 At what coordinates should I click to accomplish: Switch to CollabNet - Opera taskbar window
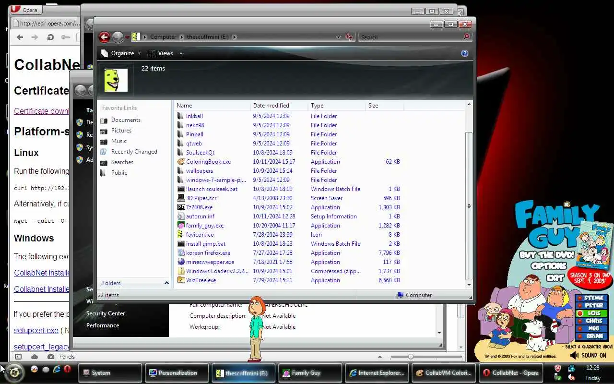[x=510, y=372]
